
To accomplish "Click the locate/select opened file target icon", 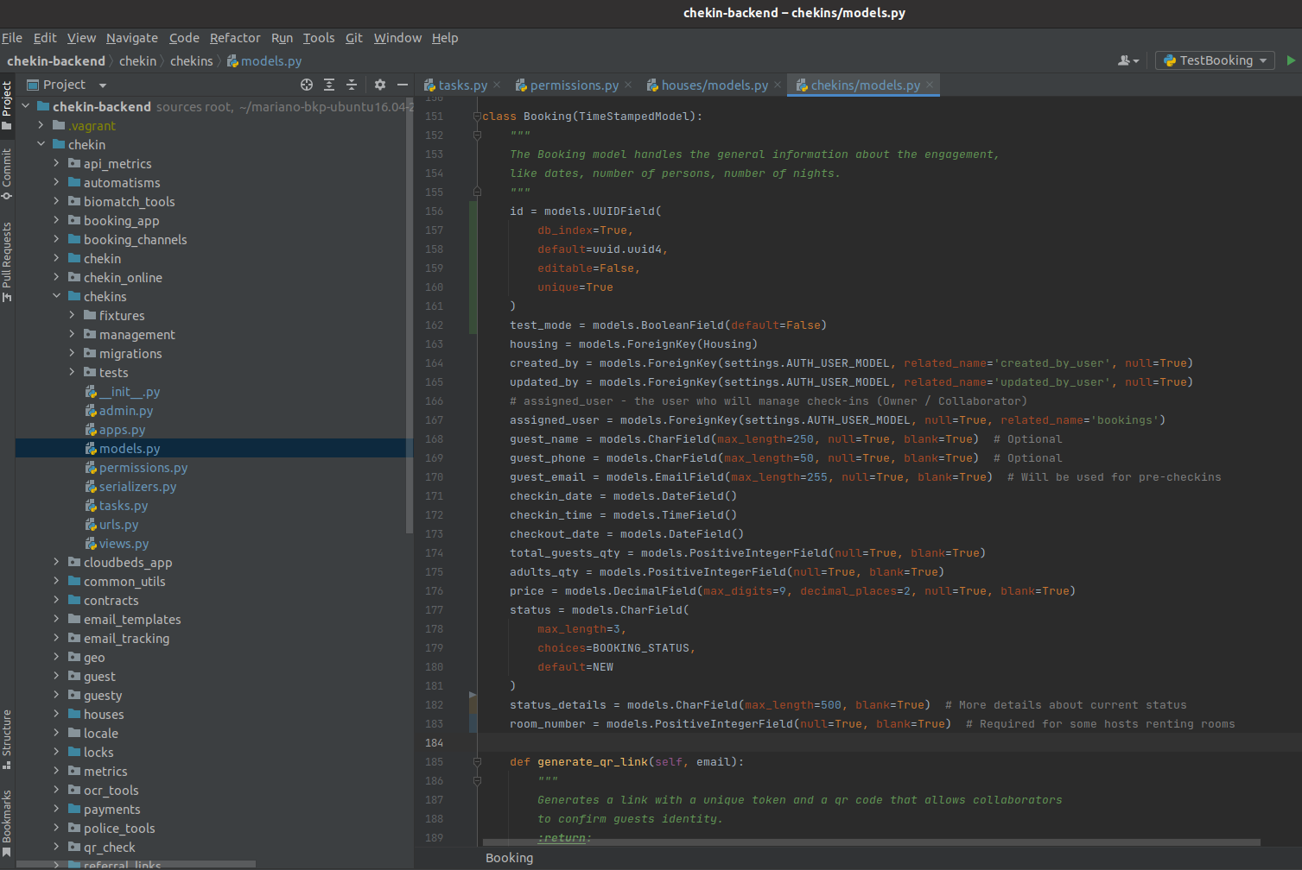I will click(x=307, y=85).
